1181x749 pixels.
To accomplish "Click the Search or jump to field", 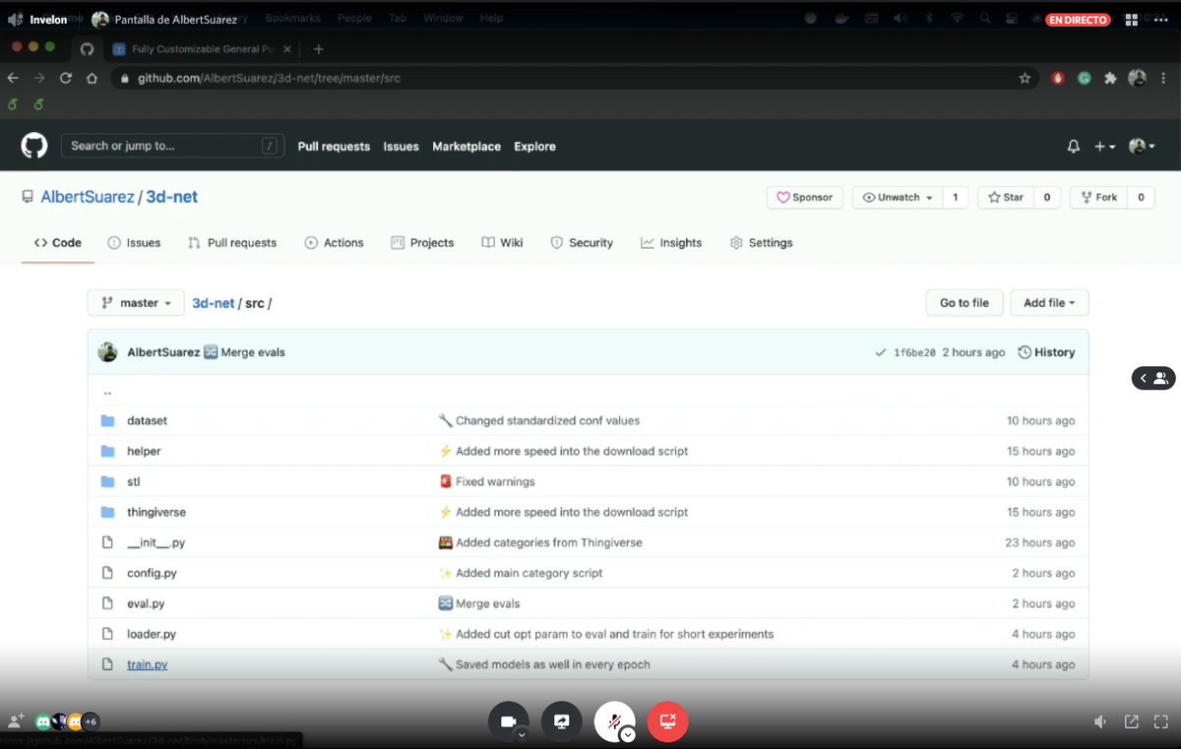I will (x=173, y=146).
